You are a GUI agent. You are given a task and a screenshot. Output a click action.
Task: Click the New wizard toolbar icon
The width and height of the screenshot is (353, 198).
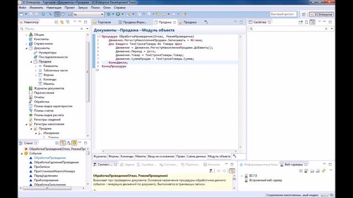coord(22,14)
